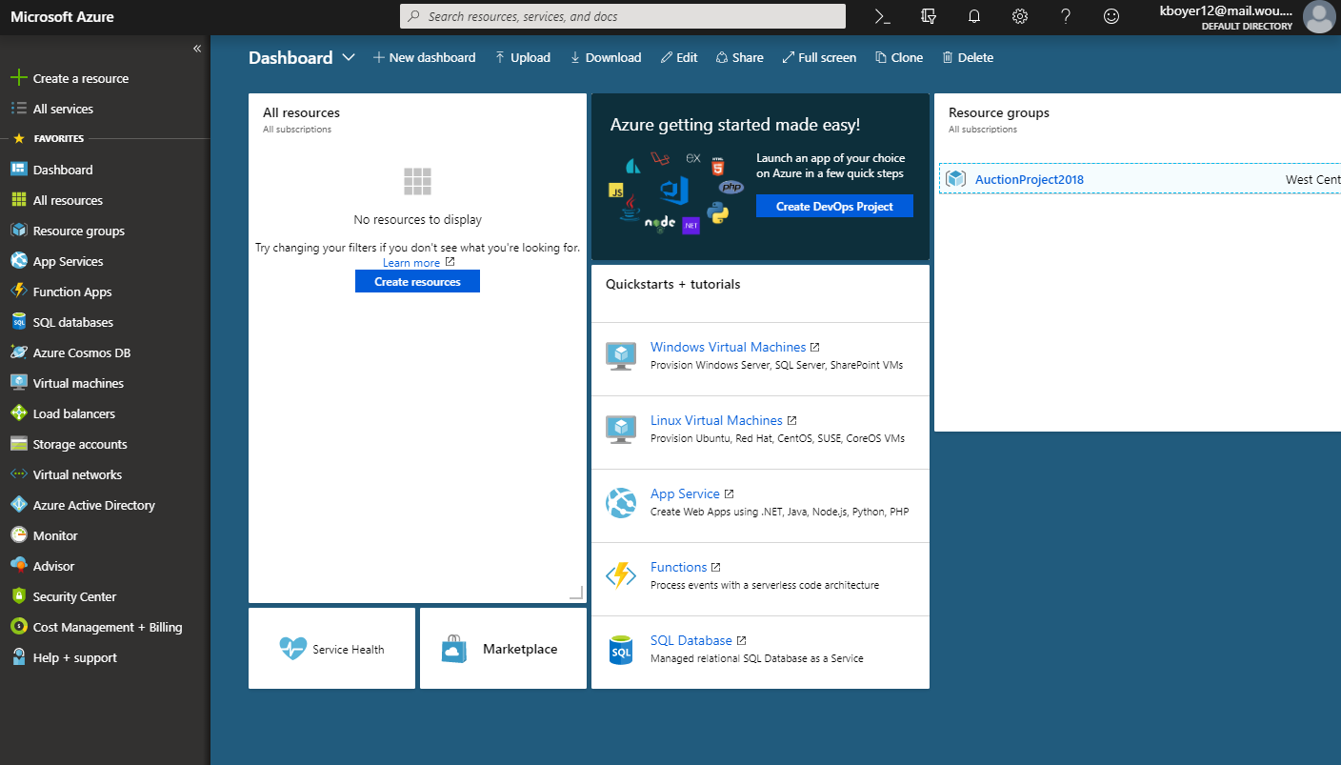1341x765 pixels.
Task: Focus the Search resources, services, and docs field
Action: tap(623, 16)
